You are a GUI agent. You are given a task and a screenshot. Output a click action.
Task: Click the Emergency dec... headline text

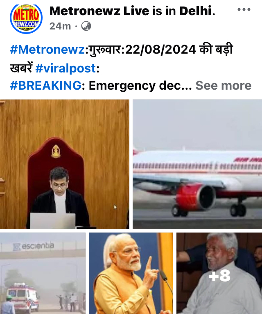coord(140,86)
